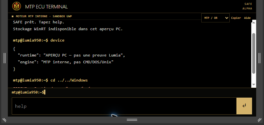Click the terminal scrollbar down arrow
Image resolution: width=264 pixels, height=125 pixels.
[x=254, y=84]
